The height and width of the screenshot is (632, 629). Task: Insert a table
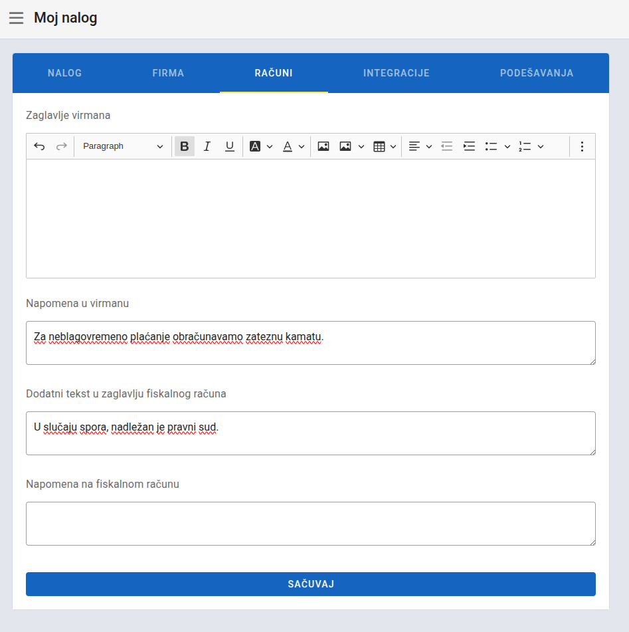click(x=379, y=146)
